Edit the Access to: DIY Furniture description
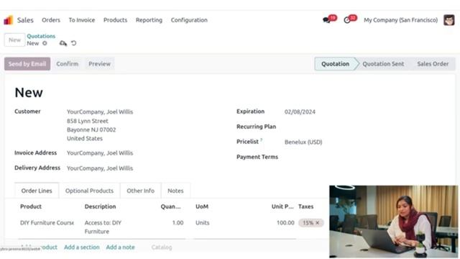The image size is (460, 259). (103, 227)
